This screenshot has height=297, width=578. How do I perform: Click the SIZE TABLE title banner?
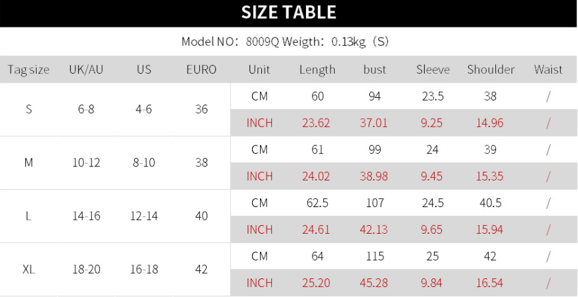tap(289, 13)
